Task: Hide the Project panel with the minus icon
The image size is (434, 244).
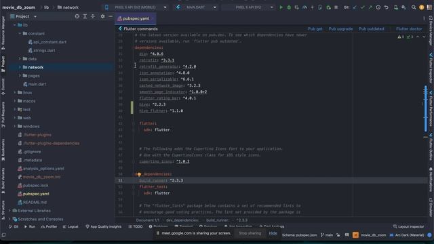Action: 111,16
